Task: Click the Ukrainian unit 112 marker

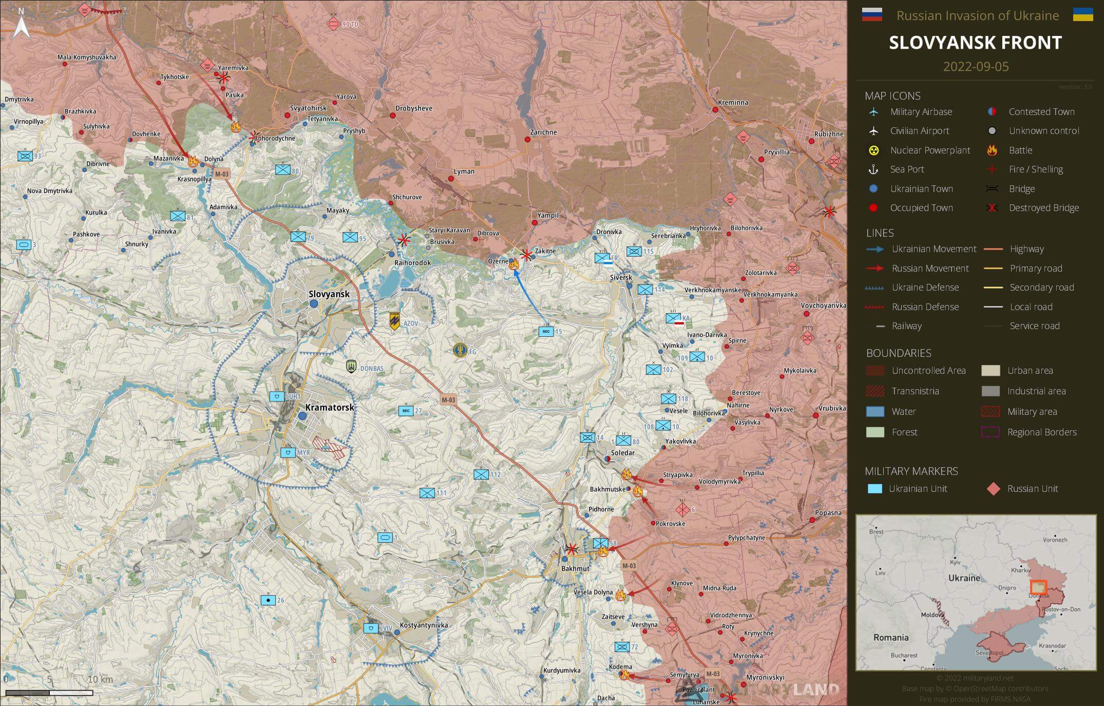Action: click(x=481, y=474)
